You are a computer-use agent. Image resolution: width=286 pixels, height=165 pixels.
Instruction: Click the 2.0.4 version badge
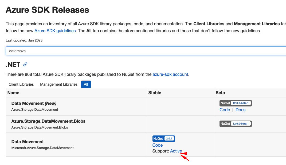[169, 138]
